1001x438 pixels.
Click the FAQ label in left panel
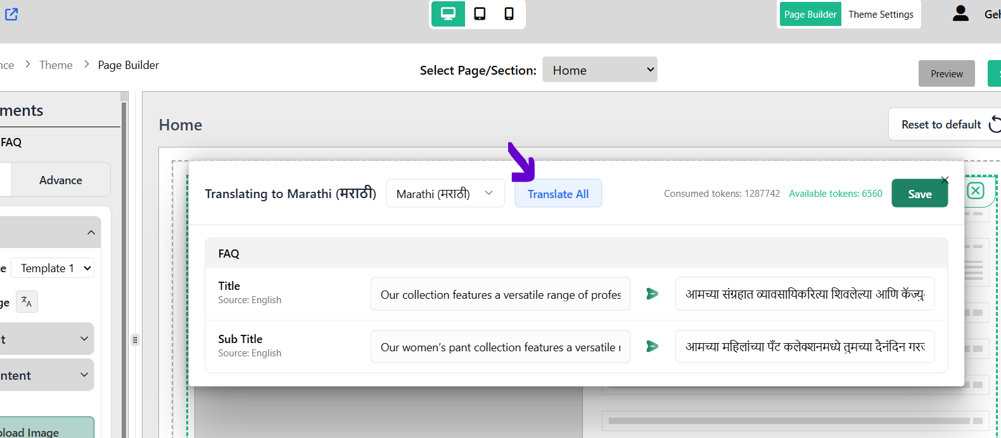click(11, 142)
